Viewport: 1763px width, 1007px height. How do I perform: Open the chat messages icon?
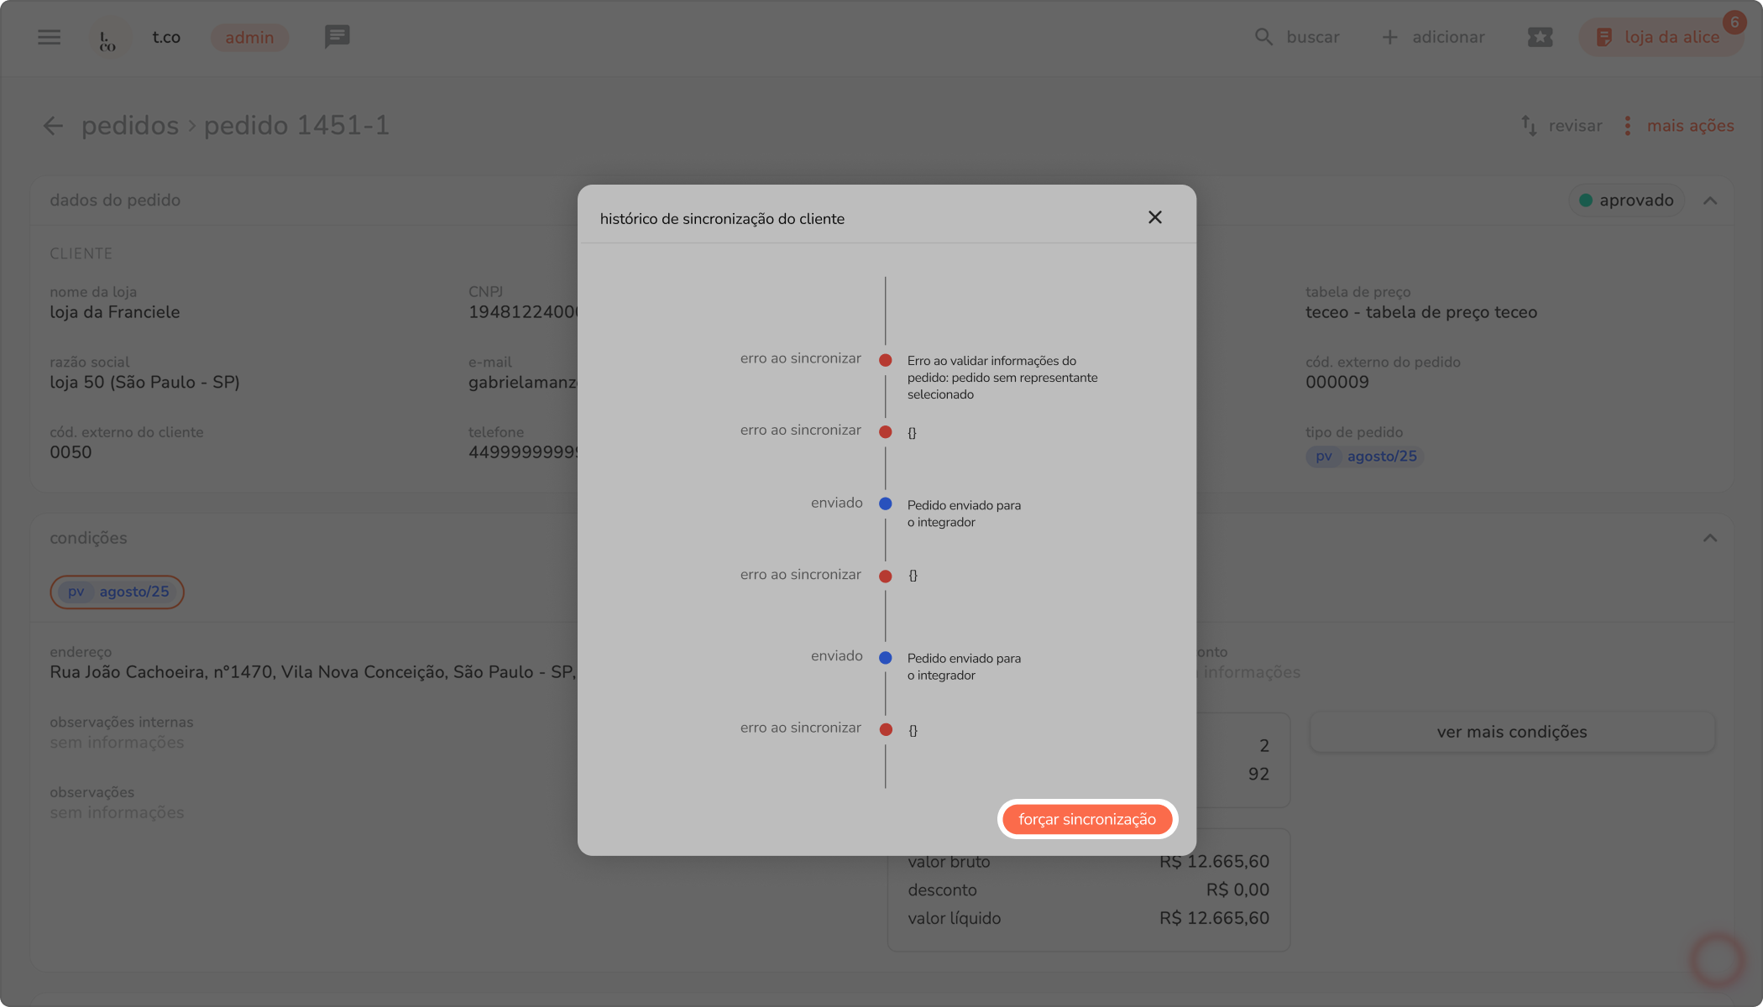[x=337, y=37]
